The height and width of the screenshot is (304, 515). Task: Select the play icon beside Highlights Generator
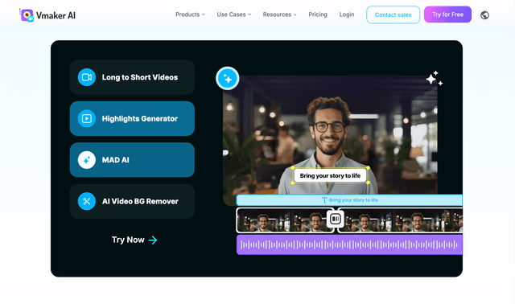click(x=87, y=118)
